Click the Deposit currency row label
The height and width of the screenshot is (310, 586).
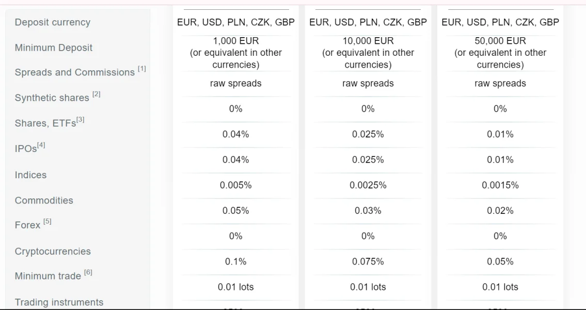52,22
